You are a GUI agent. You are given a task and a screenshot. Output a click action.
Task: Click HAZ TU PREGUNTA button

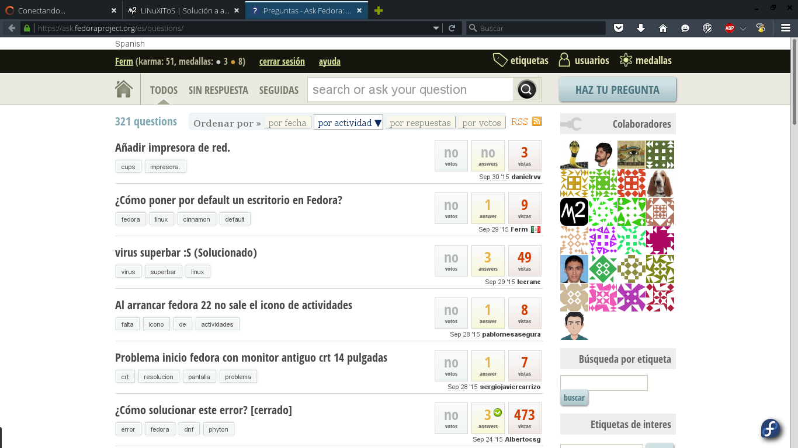pyautogui.click(x=617, y=90)
